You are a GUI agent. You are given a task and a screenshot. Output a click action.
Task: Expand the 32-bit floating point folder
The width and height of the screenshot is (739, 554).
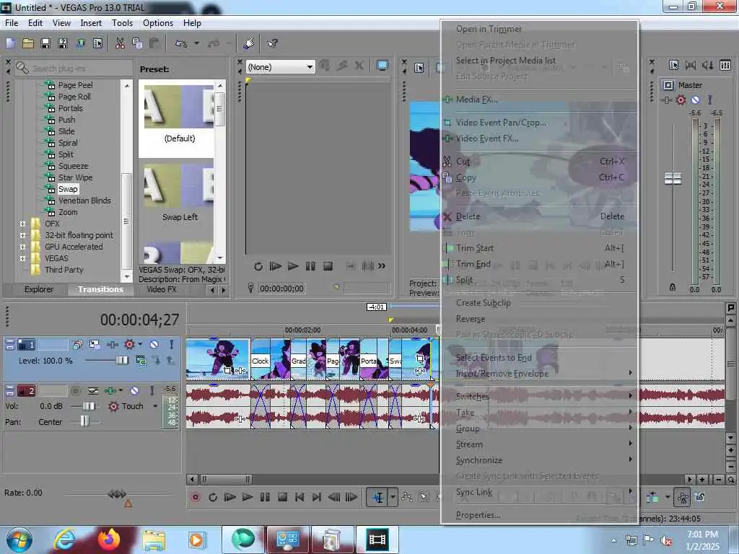point(22,235)
